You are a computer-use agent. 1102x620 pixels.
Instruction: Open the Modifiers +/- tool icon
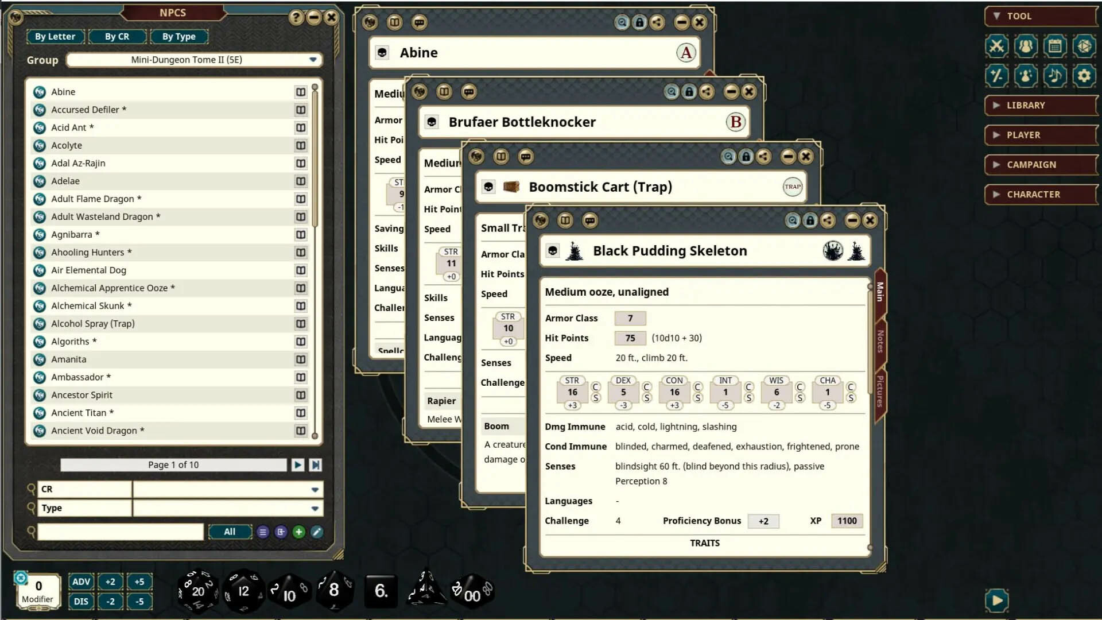coord(996,75)
